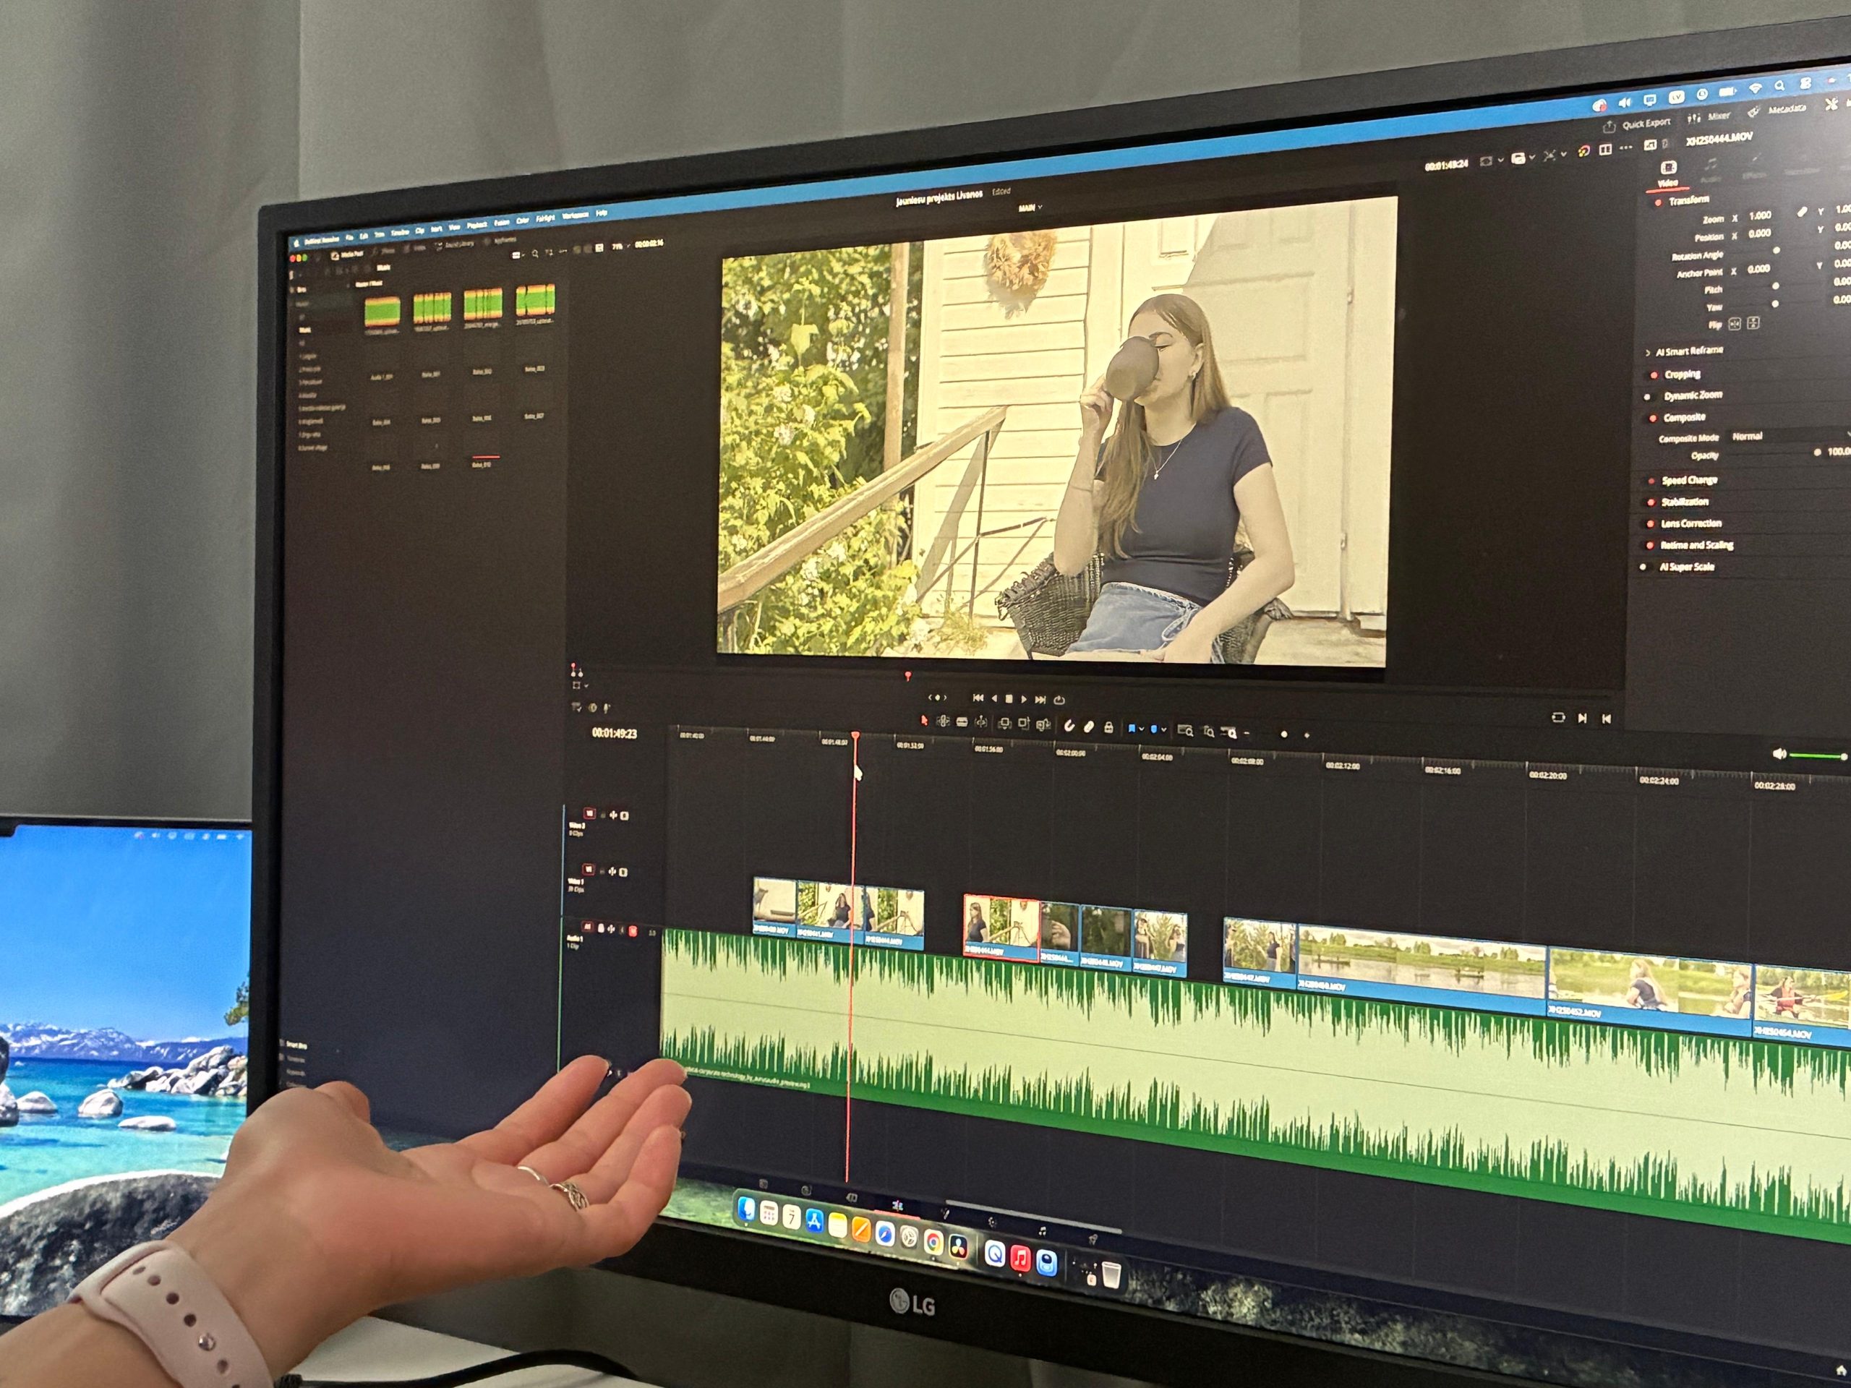The image size is (1851, 1388).
Task: Click the Insert Clip toolbar icon
Action: tap(1005, 723)
